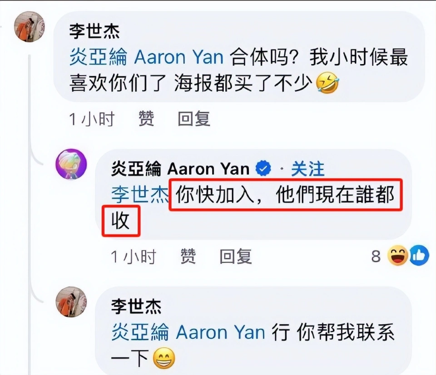
Task: Click the blue verified badge beside Aaron Yan
Action: pyautogui.click(x=263, y=168)
